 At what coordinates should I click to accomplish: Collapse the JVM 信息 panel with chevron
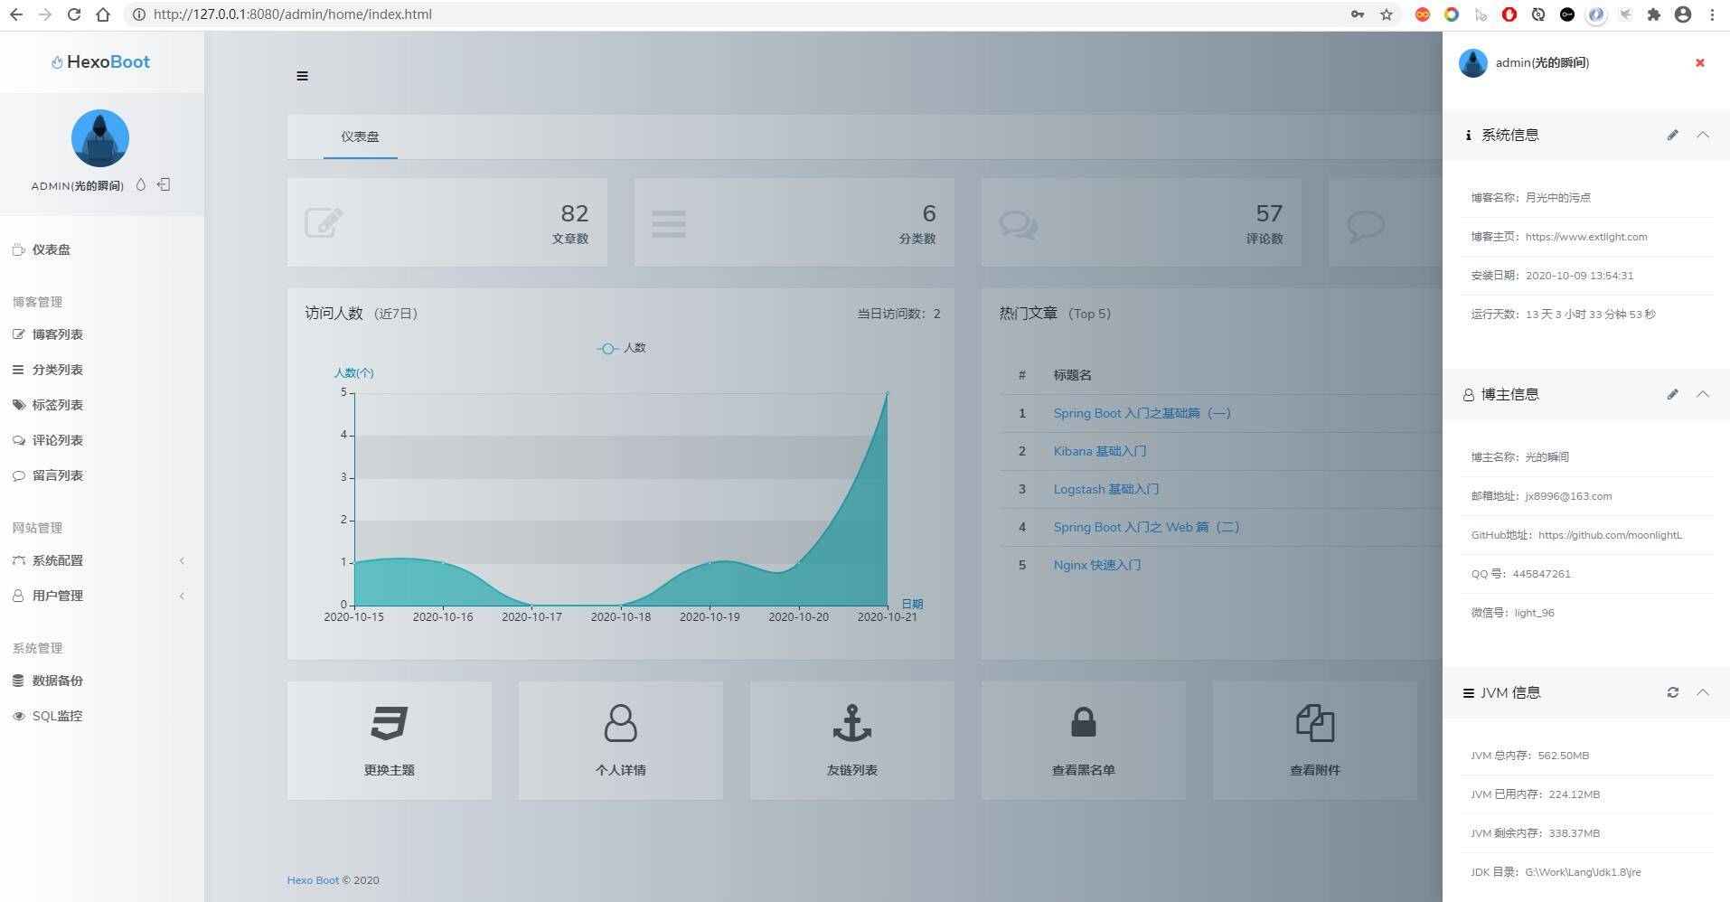[x=1703, y=692]
